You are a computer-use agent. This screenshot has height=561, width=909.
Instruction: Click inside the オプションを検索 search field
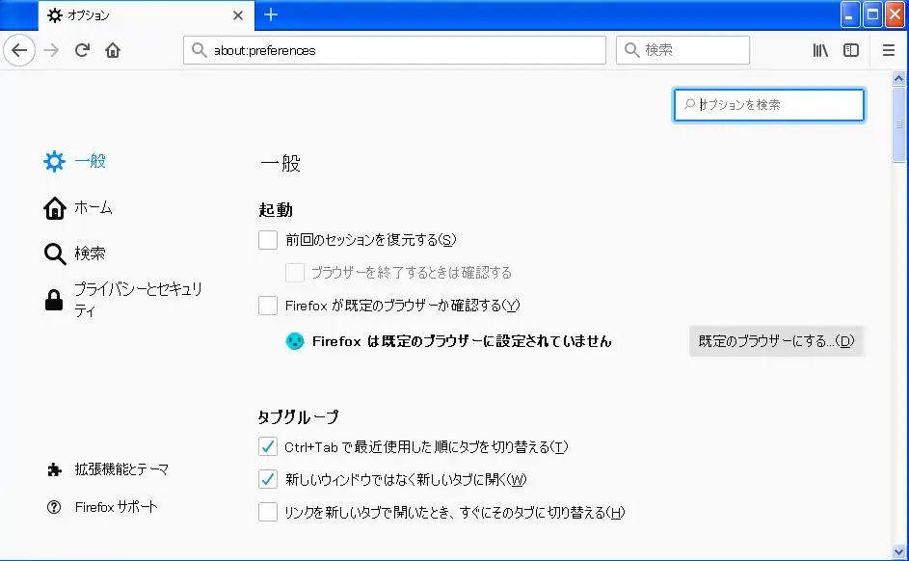click(x=768, y=104)
